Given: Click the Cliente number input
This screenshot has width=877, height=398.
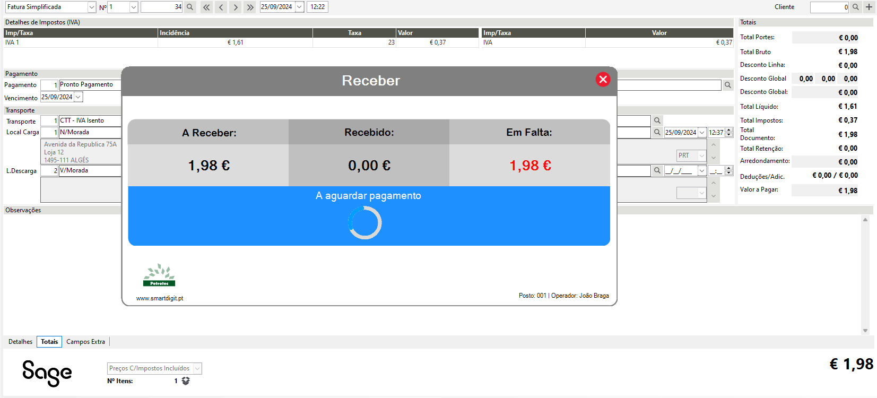Looking at the screenshot, I should pos(830,7).
